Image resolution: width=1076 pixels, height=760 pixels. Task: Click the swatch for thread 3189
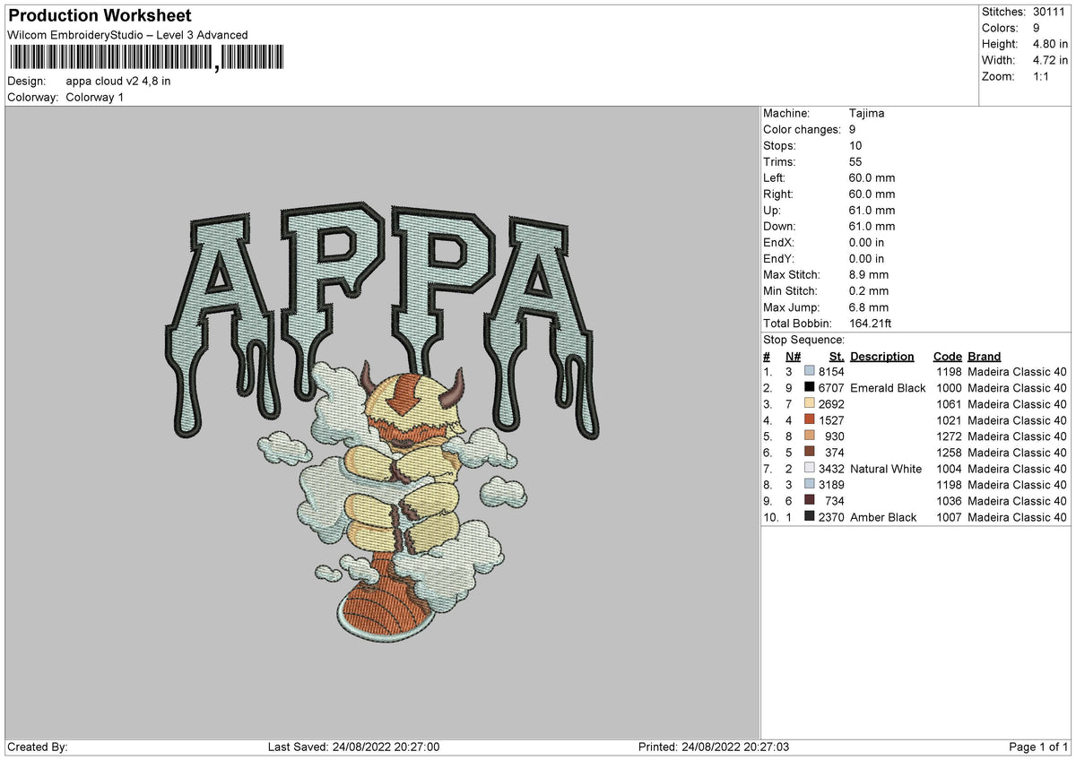[808, 485]
